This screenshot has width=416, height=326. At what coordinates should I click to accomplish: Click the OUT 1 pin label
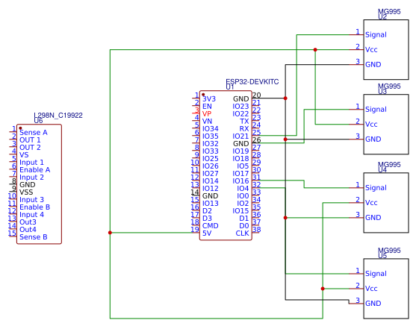click(x=30, y=140)
